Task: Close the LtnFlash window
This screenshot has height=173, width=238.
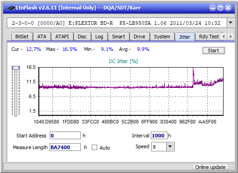Action: 228,8
